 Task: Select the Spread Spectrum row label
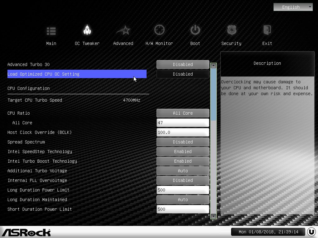26,142
